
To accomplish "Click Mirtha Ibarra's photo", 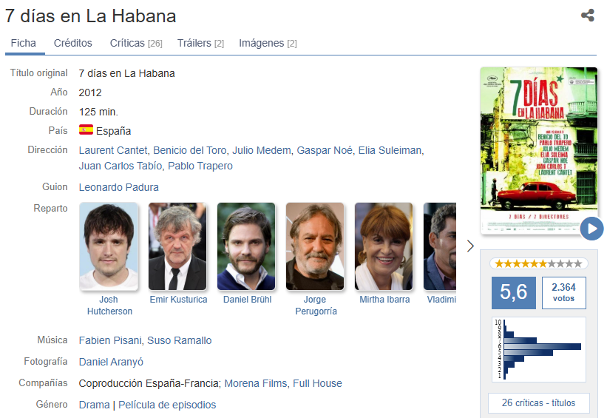I will [384, 246].
